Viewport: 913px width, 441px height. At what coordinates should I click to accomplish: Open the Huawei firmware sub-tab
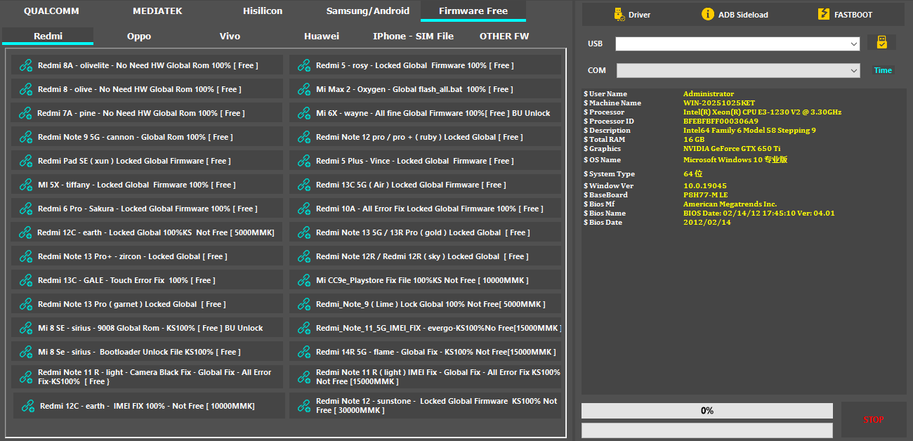click(x=322, y=37)
